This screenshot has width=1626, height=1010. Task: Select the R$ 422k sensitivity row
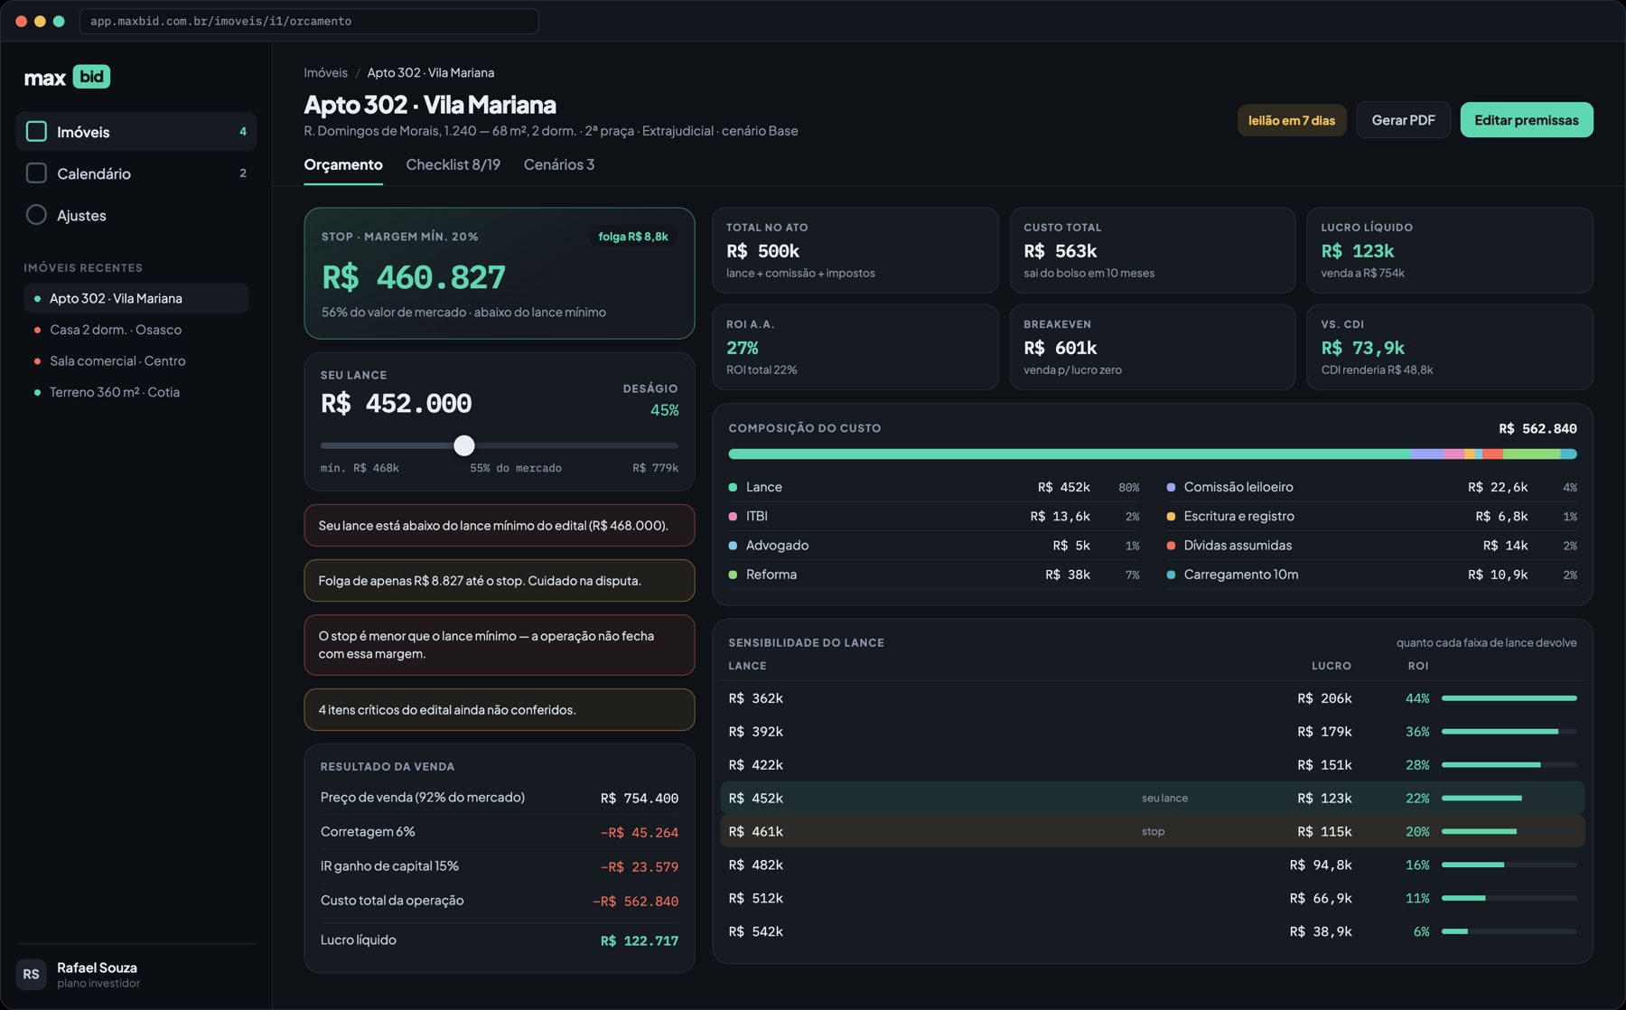click(1153, 765)
